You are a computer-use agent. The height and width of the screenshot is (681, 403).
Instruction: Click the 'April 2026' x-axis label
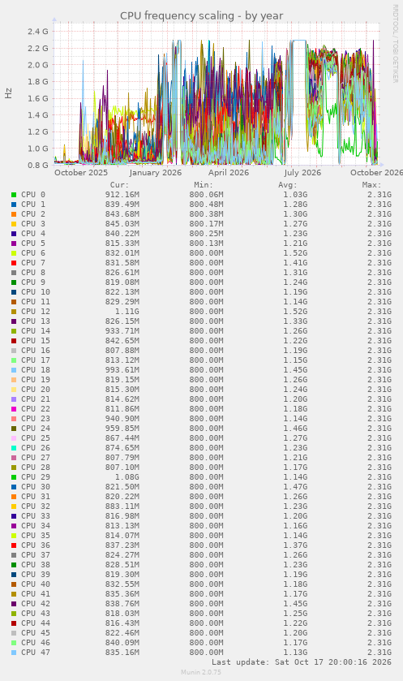[x=229, y=172]
